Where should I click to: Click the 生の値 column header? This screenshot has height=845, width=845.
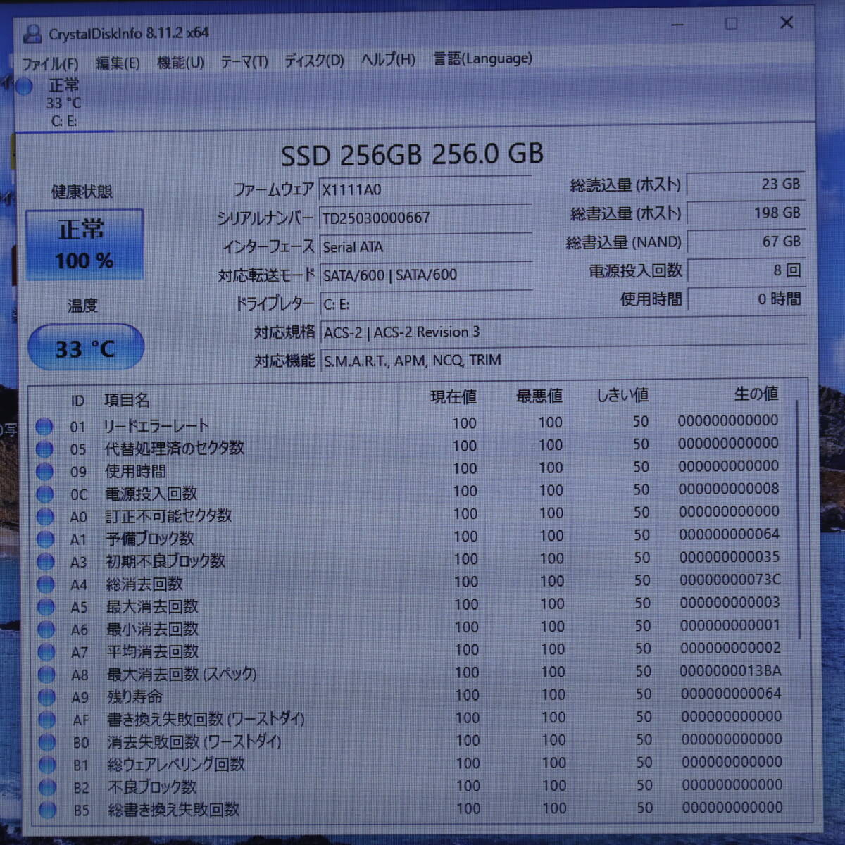(756, 394)
